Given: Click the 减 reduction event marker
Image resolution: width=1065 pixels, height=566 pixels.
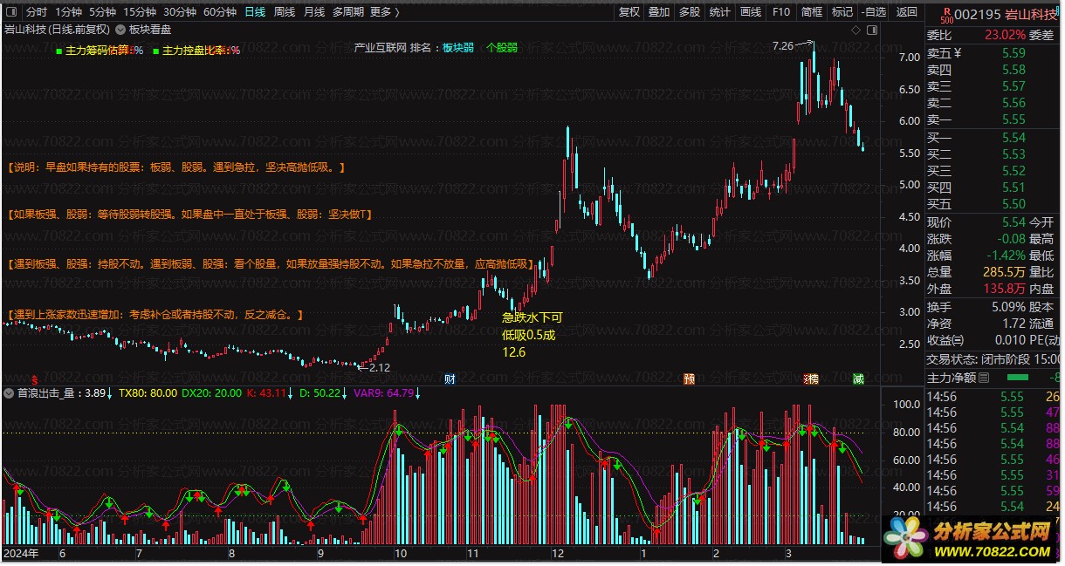Looking at the screenshot, I should click(858, 378).
